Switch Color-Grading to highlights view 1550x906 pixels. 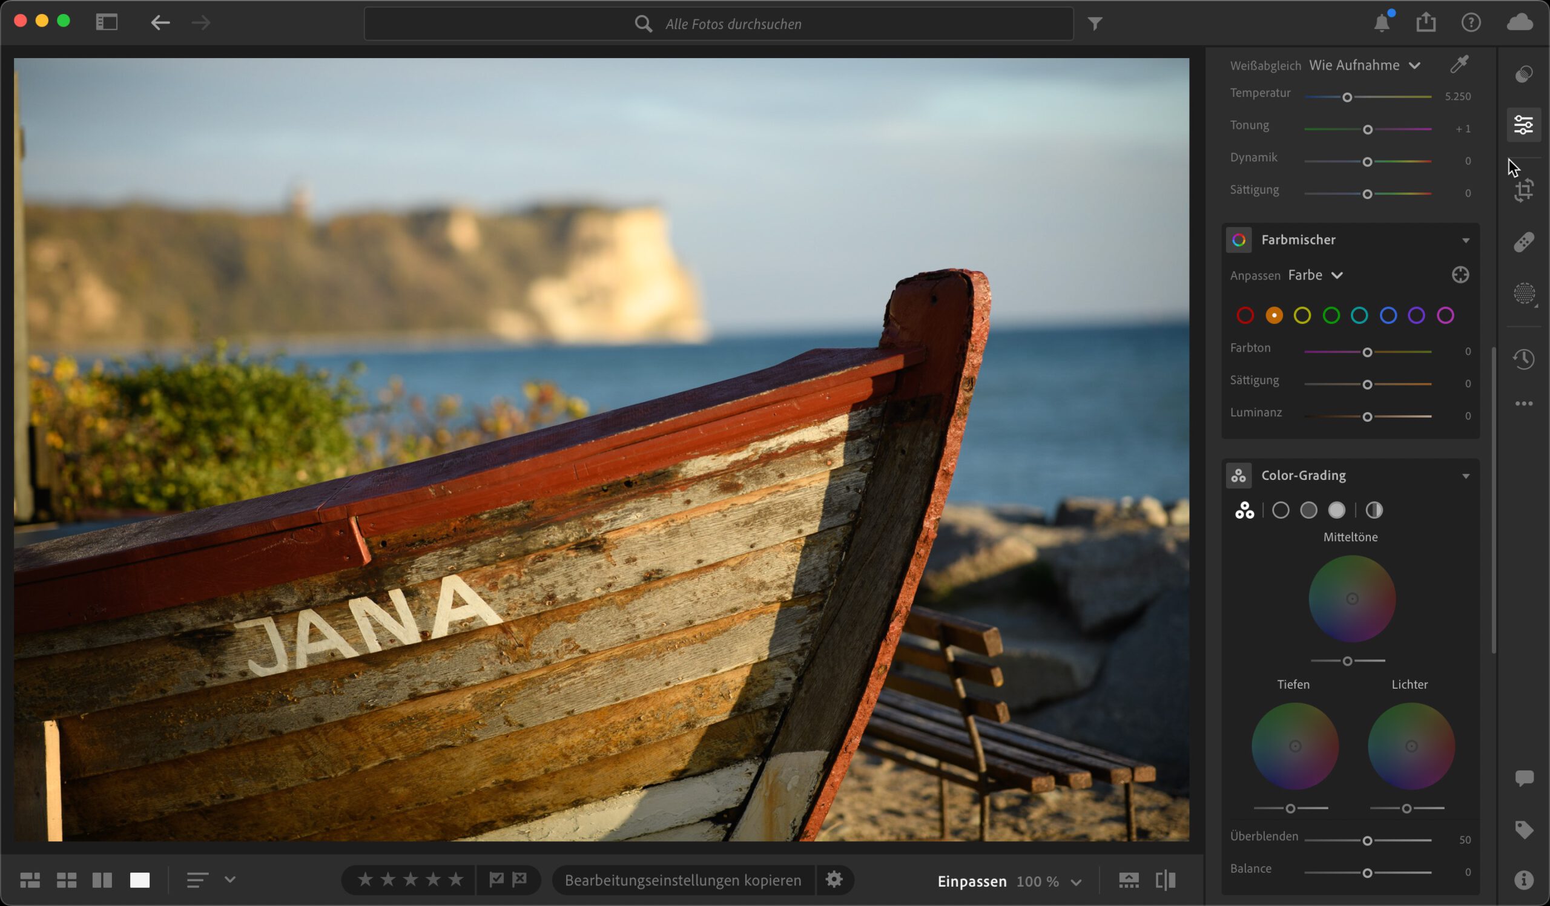click(x=1336, y=510)
